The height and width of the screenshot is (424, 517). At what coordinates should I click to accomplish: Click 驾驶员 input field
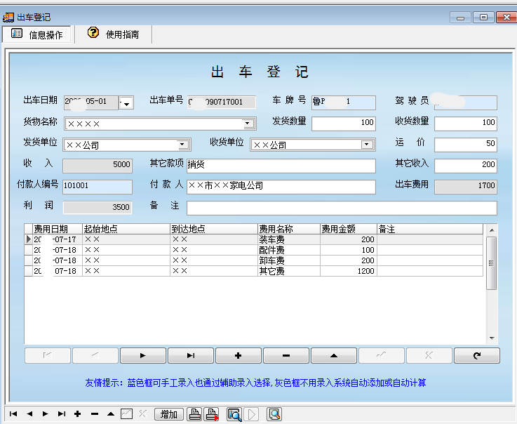point(466,102)
